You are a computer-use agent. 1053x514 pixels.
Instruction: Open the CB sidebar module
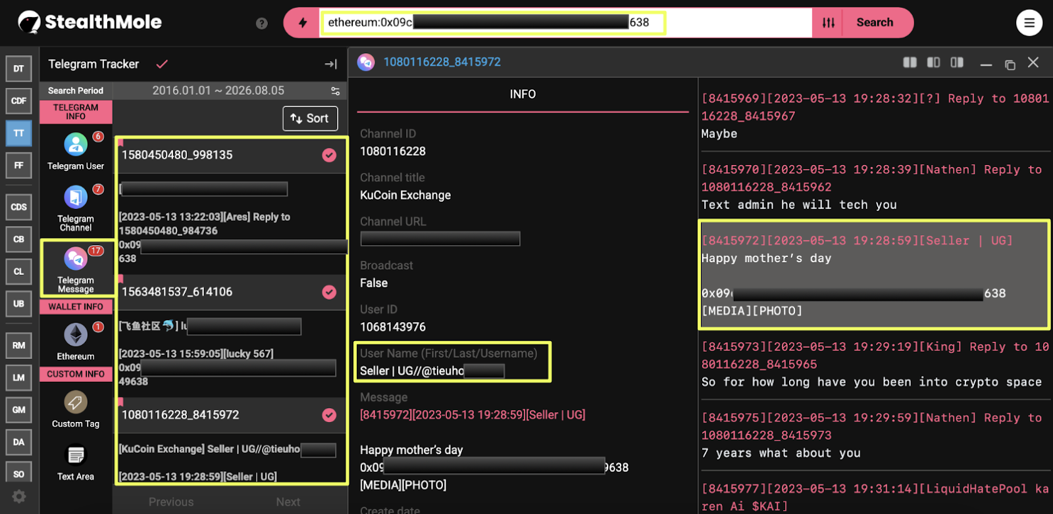point(18,239)
